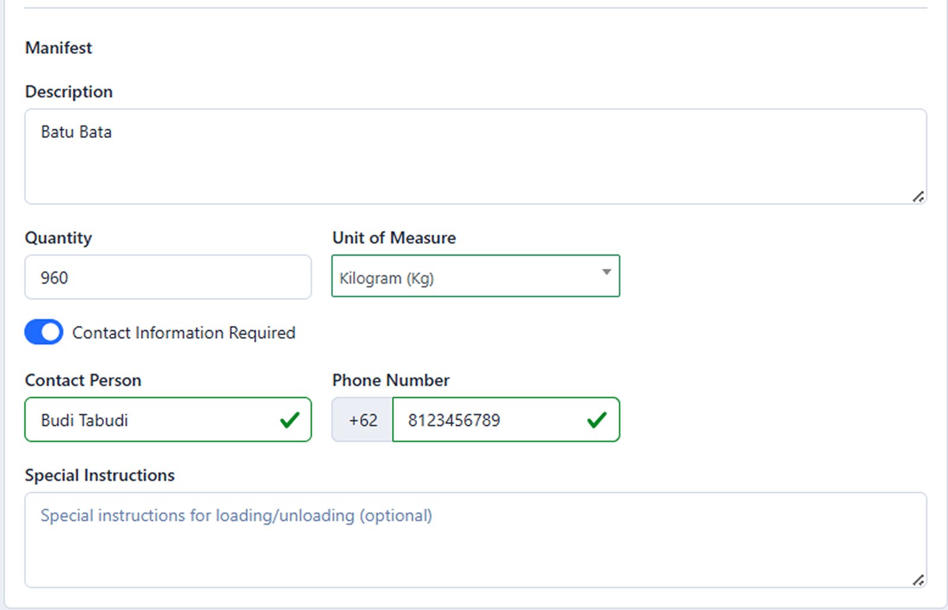Click the Unit of Measure dropdown arrow
This screenshot has height=610, width=948.
[x=606, y=272]
